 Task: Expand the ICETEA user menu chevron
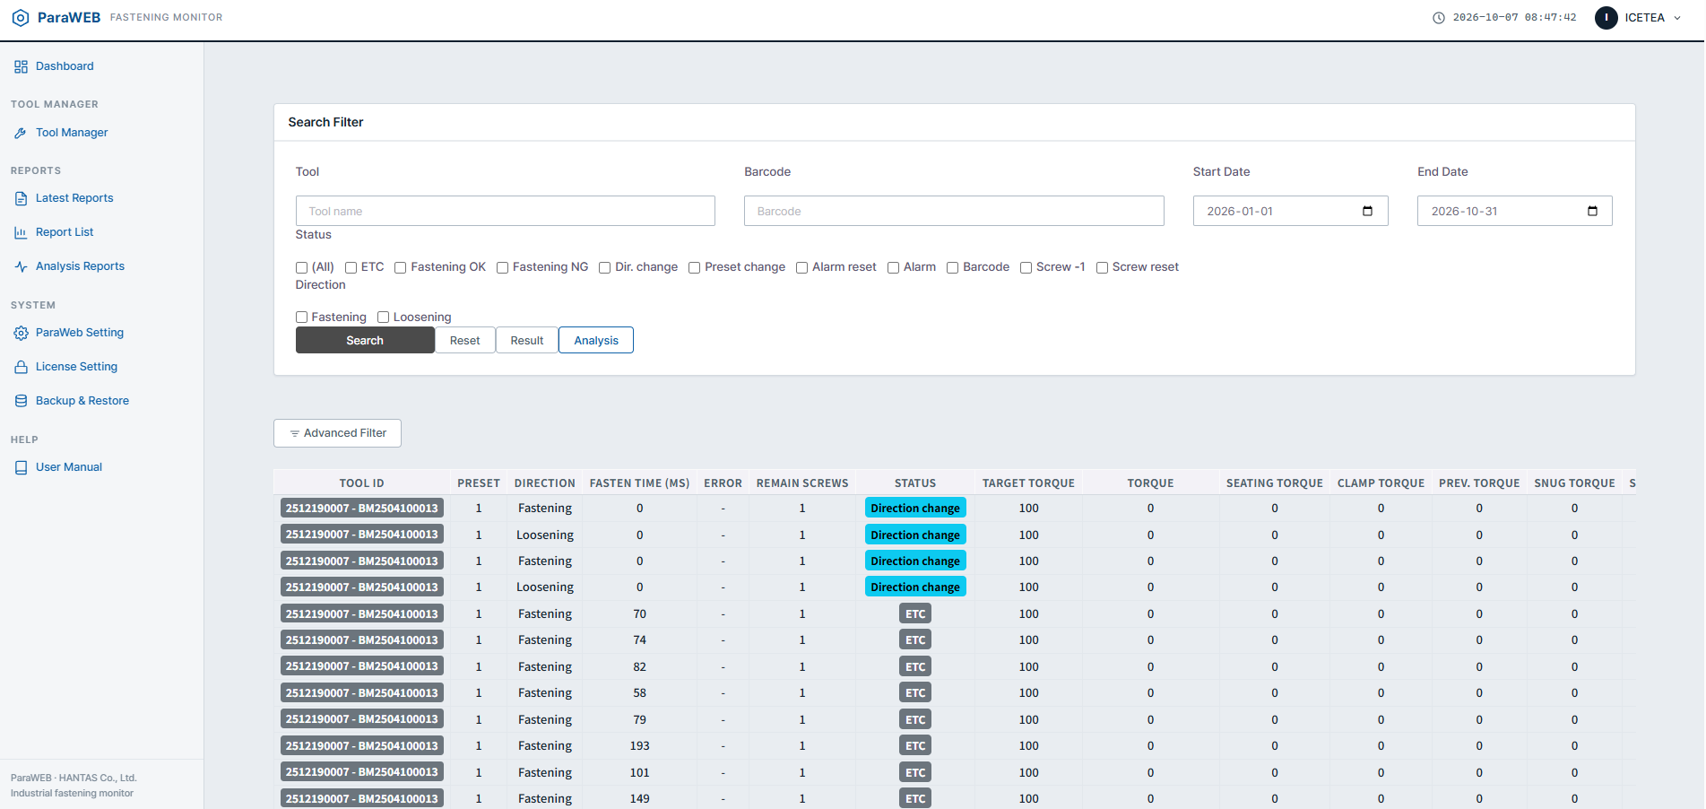tap(1677, 18)
